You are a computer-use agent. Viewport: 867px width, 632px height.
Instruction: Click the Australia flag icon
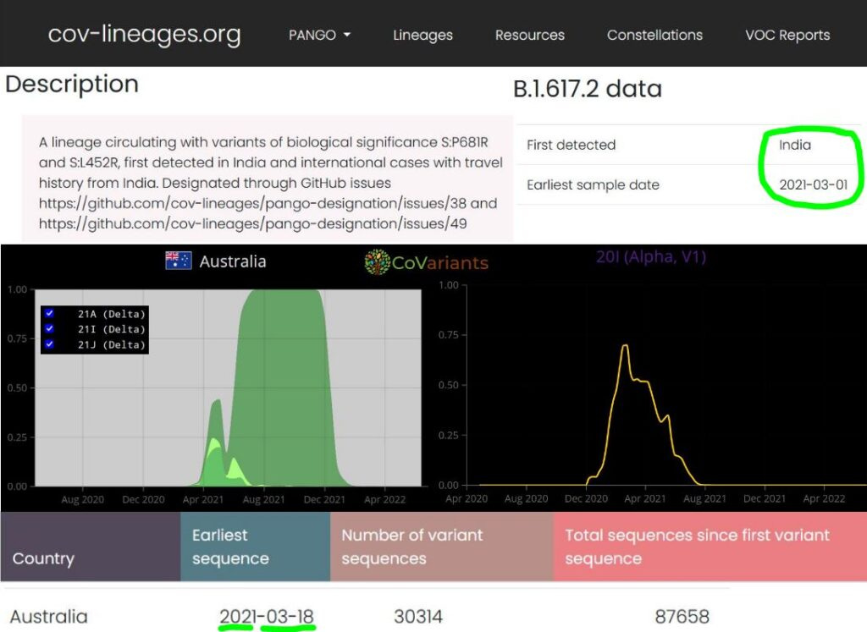(x=179, y=261)
